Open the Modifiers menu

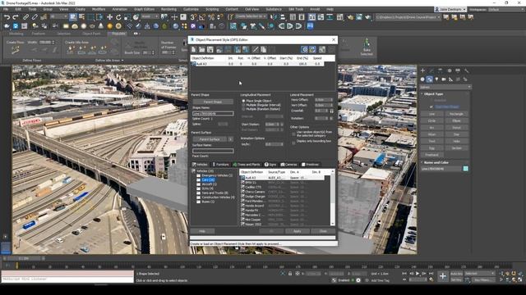[x=99, y=9]
